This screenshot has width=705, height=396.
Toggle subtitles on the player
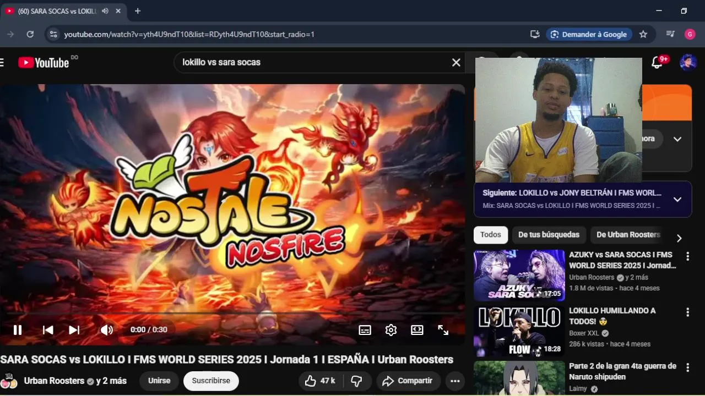pos(365,330)
